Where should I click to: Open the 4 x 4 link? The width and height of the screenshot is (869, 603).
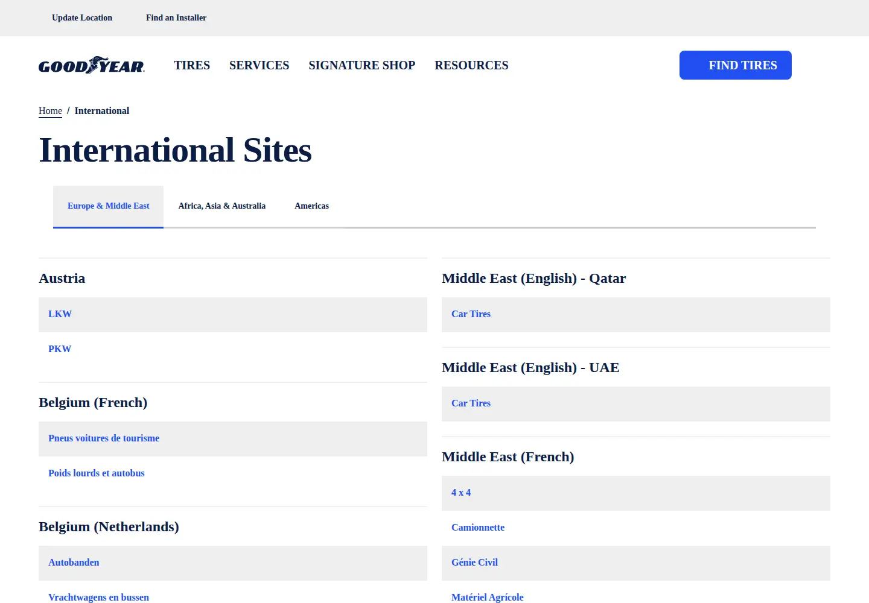[x=461, y=493]
